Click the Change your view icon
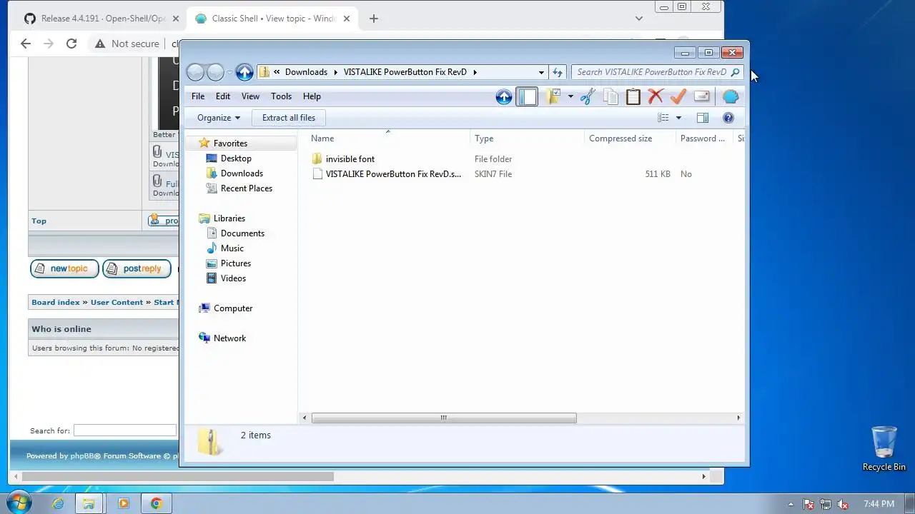 [x=663, y=118]
